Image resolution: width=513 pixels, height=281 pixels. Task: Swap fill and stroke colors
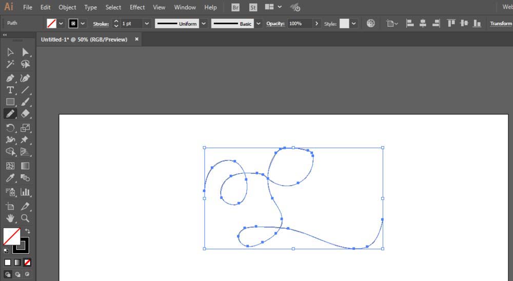[x=28, y=231]
